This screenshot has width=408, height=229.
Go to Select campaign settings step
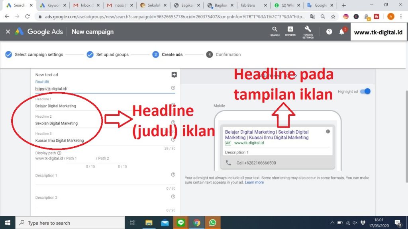click(39, 54)
